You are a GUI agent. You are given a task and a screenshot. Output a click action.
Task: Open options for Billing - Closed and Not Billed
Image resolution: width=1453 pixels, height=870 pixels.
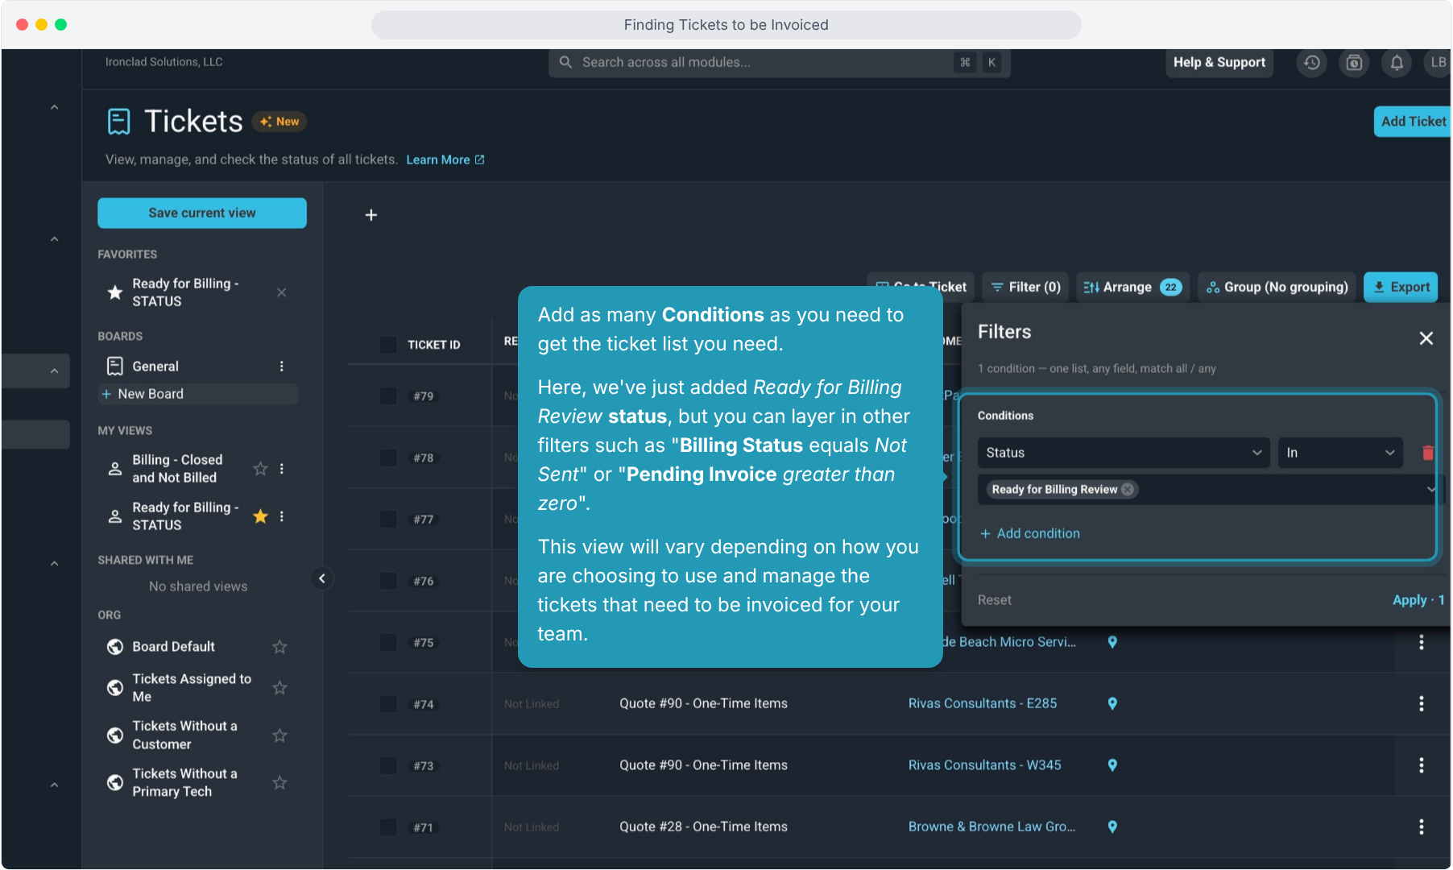tap(282, 469)
